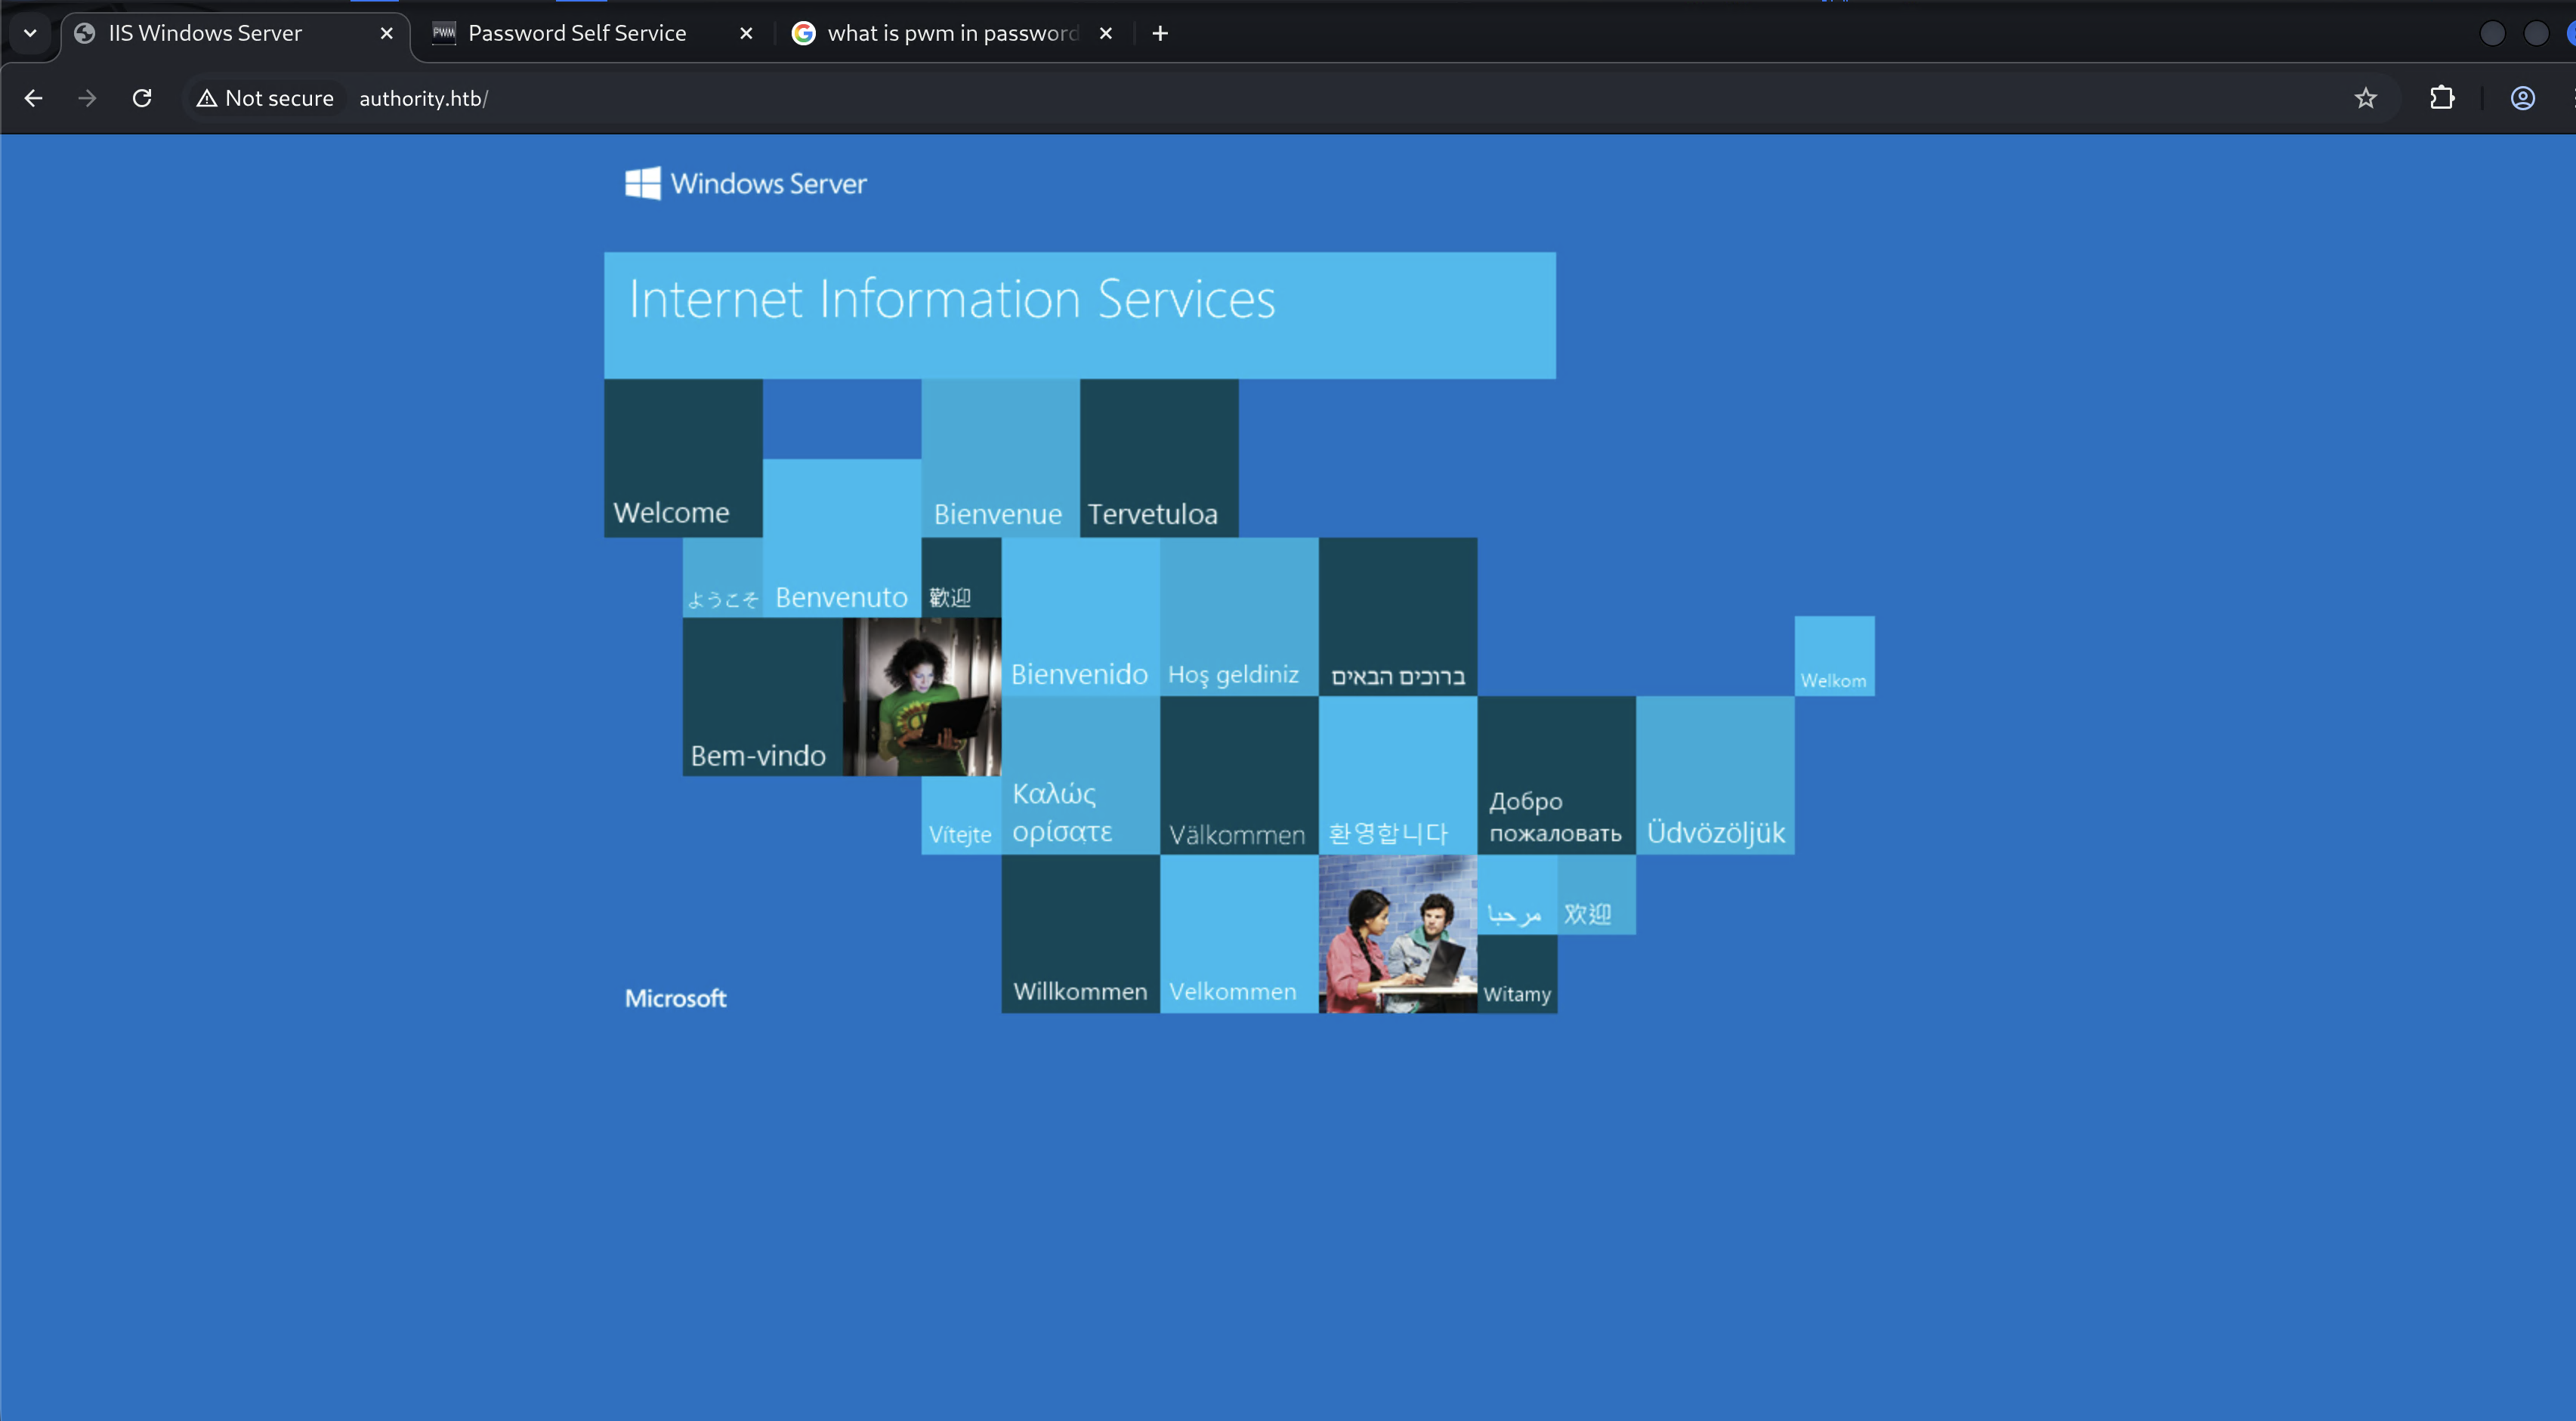
Task: Click the Internet Information Services banner
Action: click(1080, 315)
